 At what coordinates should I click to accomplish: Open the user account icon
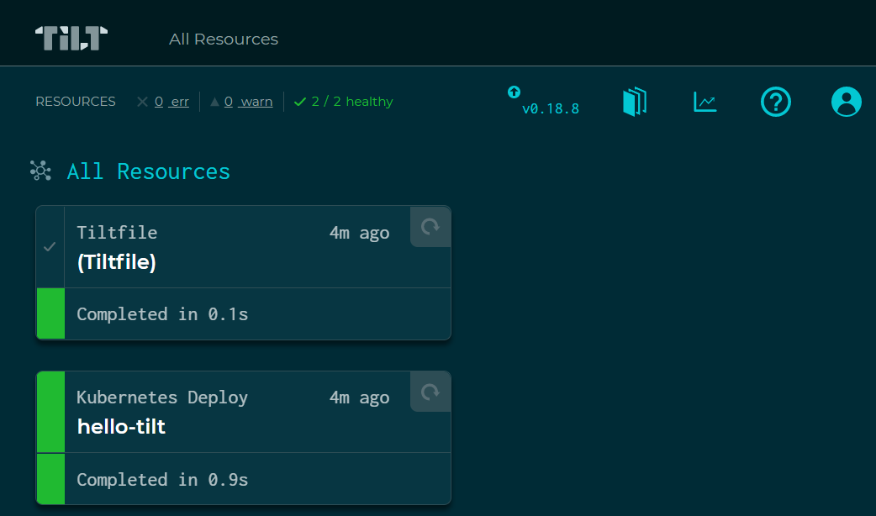coord(847,102)
